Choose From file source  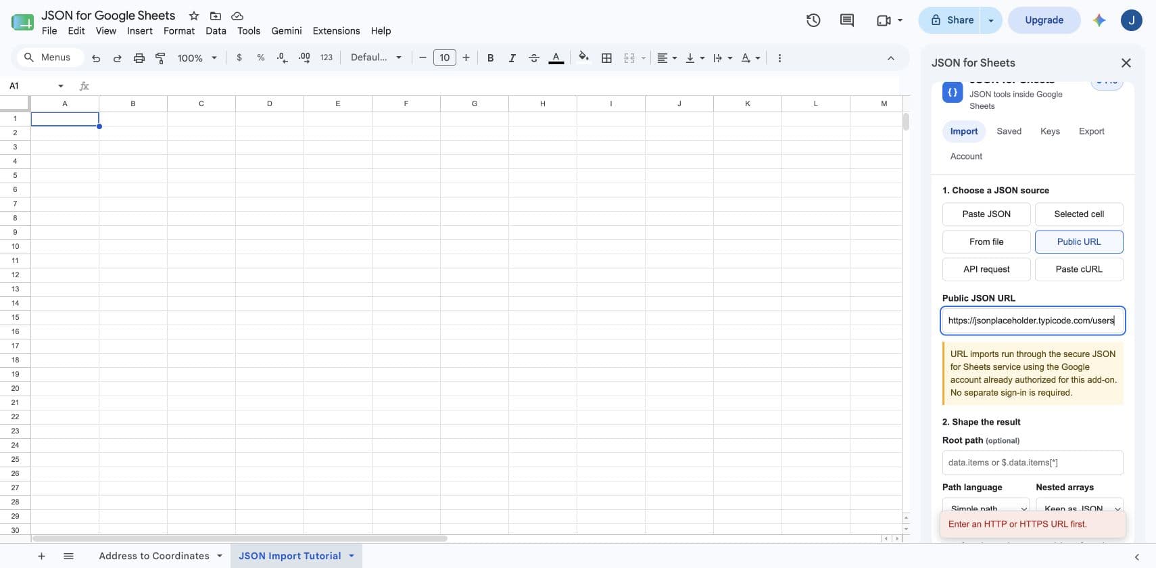pos(986,242)
